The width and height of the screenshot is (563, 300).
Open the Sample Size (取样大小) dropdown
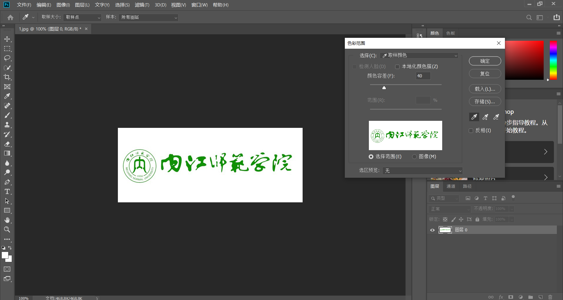point(82,17)
